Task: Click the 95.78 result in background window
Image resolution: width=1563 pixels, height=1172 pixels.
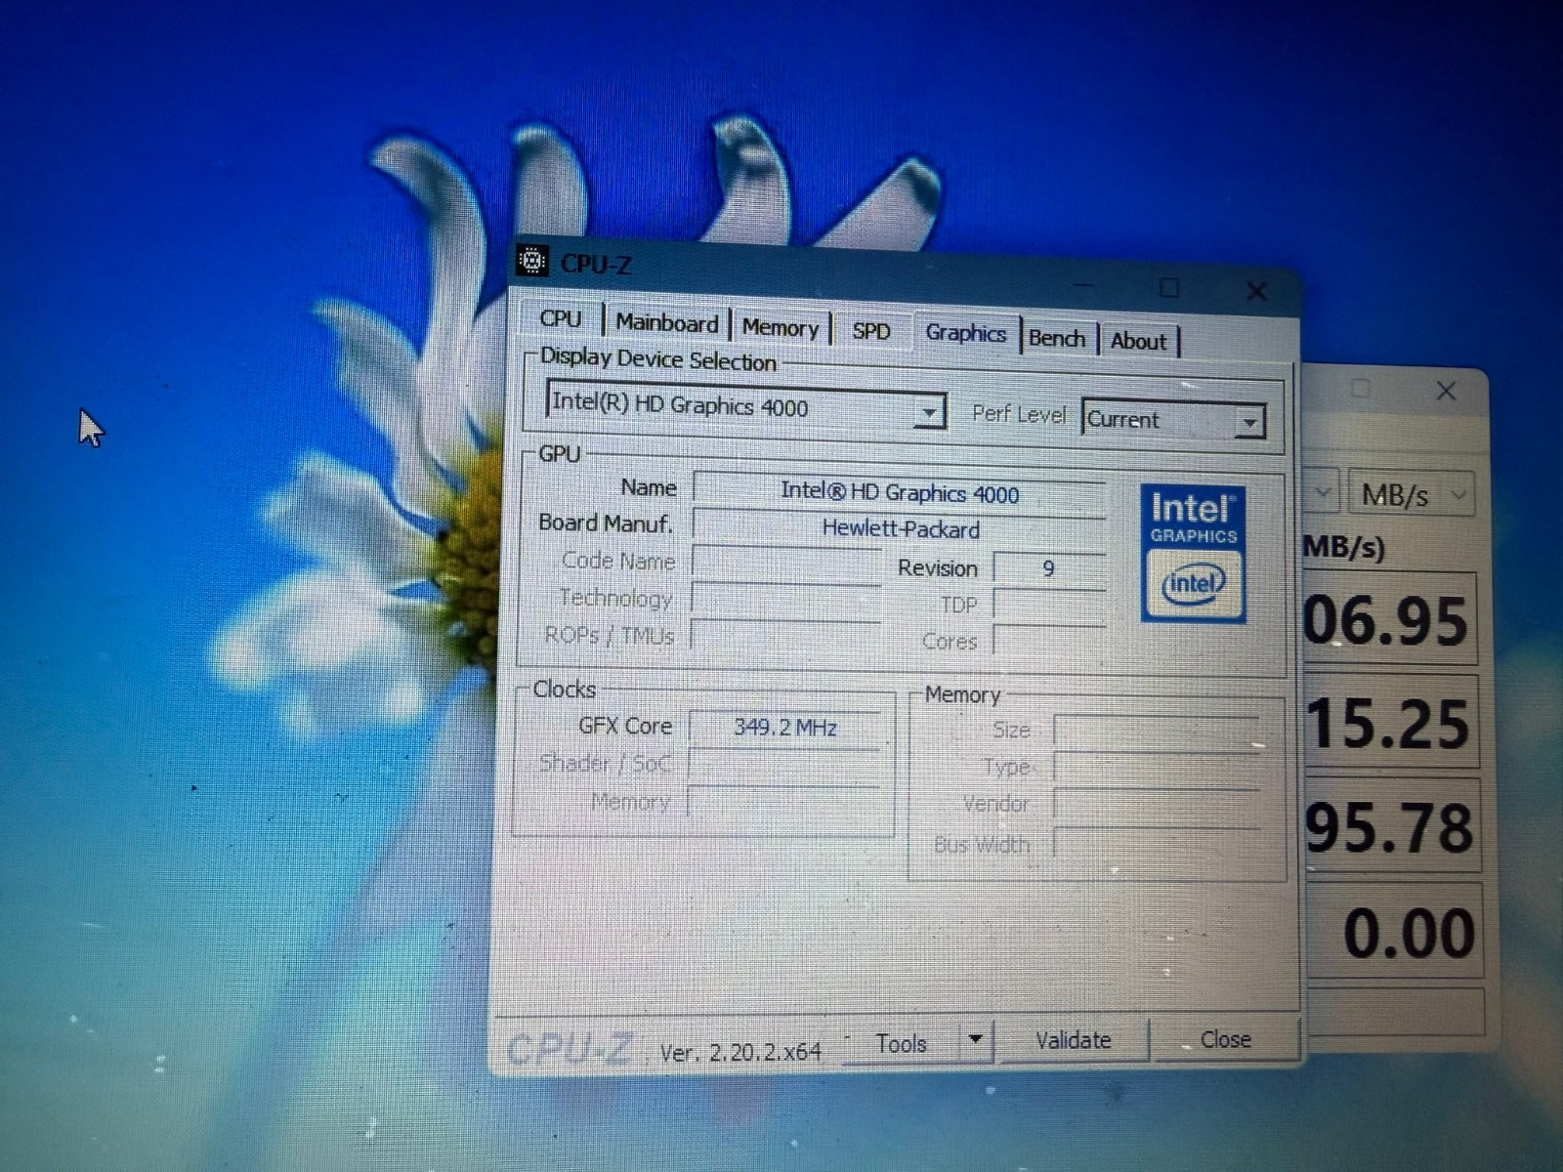Action: point(1393,827)
